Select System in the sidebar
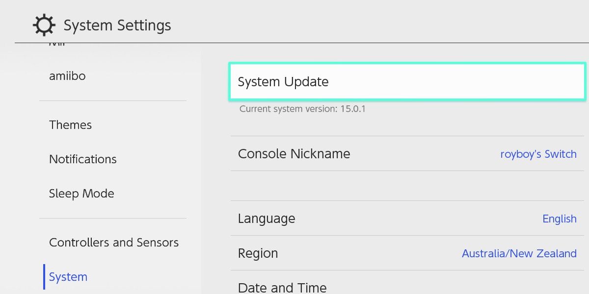The width and height of the screenshot is (589, 294). 68,276
